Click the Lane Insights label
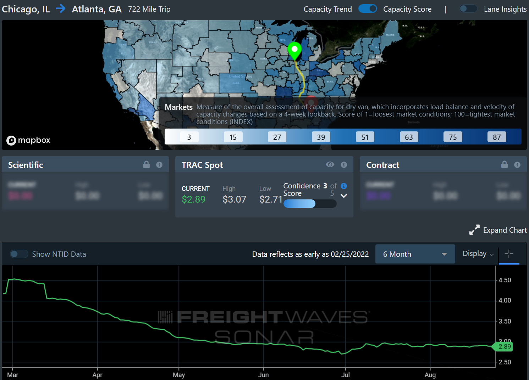Image resolution: width=529 pixels, height=380 pixels. 505,9
